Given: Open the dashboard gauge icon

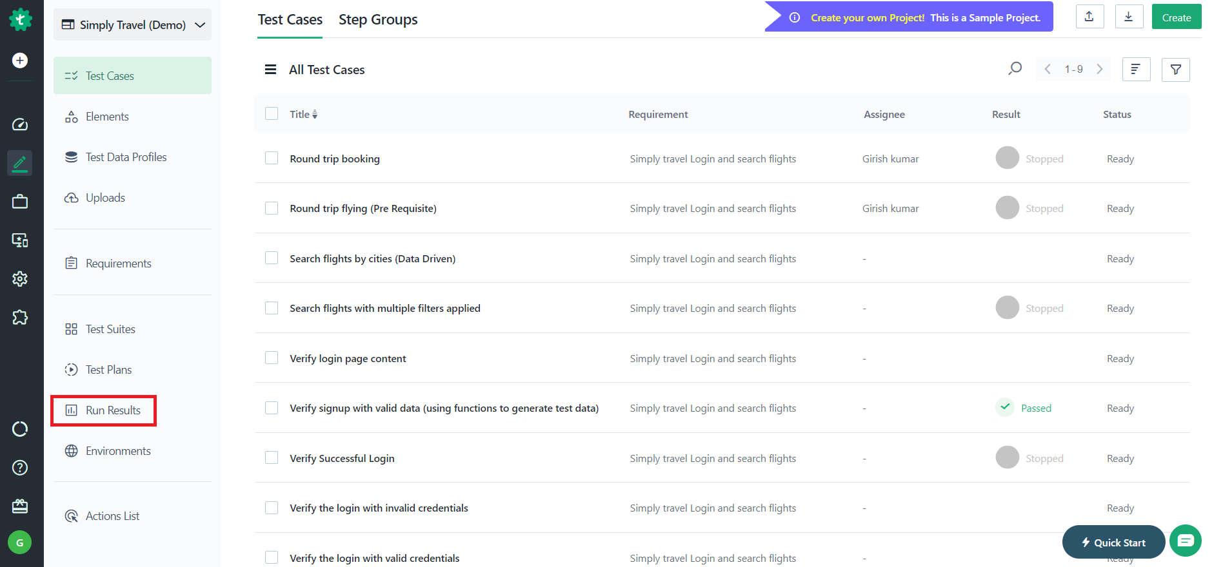Looking at the screenshot, I should point(20,124).
